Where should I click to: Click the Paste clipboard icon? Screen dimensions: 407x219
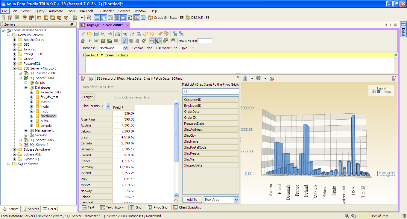pos(139,34)
